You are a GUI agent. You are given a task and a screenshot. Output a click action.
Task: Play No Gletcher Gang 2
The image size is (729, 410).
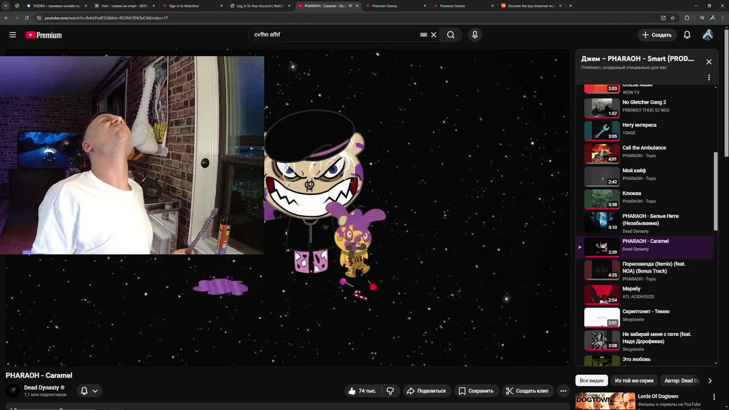(x=645, y=108)
